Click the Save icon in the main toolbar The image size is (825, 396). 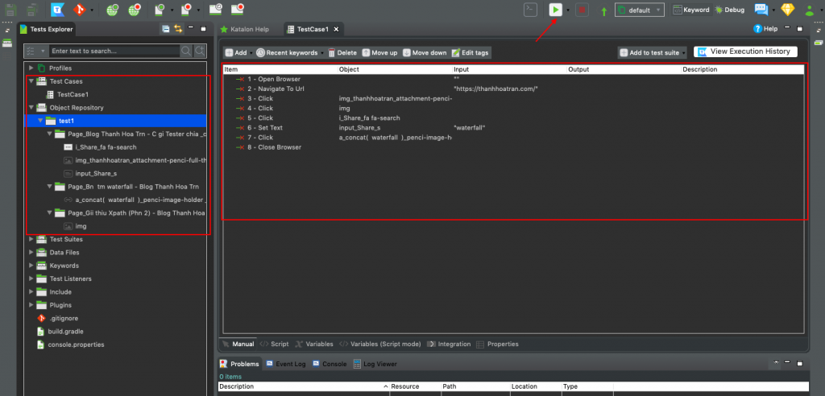(x=11, y=10)
